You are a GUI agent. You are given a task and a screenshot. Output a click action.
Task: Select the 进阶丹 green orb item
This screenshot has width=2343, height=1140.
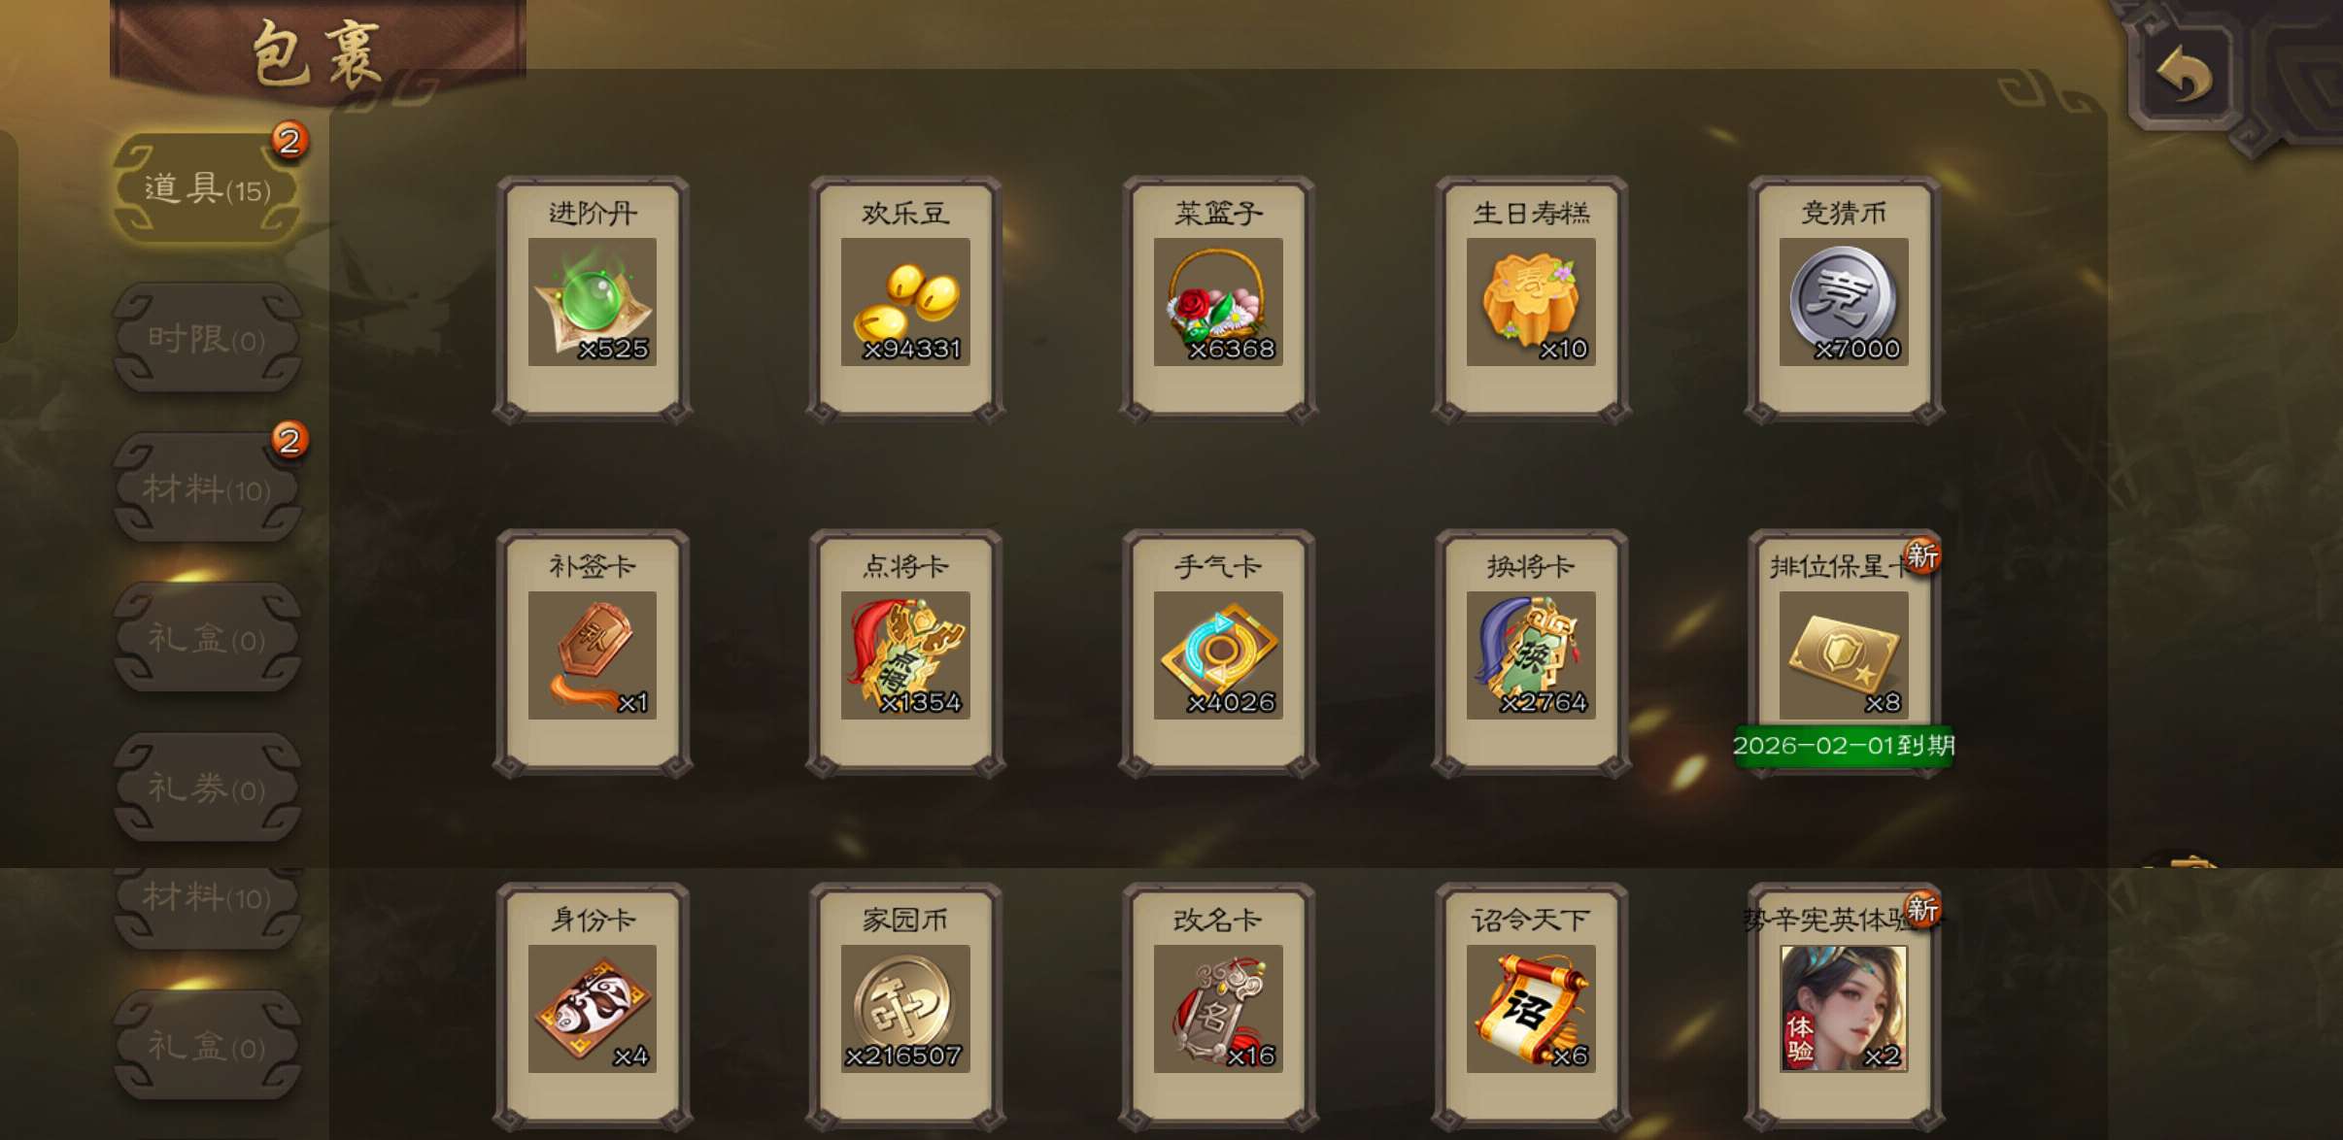pos(593,301)
